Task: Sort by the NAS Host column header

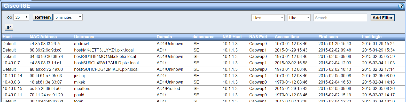Action: pos(232,37)
